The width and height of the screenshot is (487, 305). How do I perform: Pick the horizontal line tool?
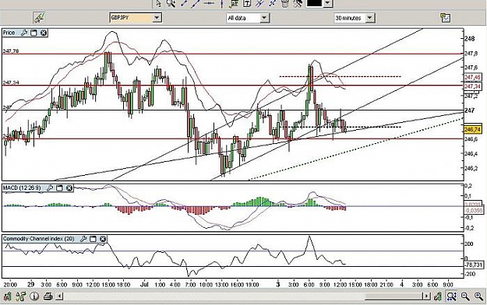pyautogui.click(x=209, y=3)
